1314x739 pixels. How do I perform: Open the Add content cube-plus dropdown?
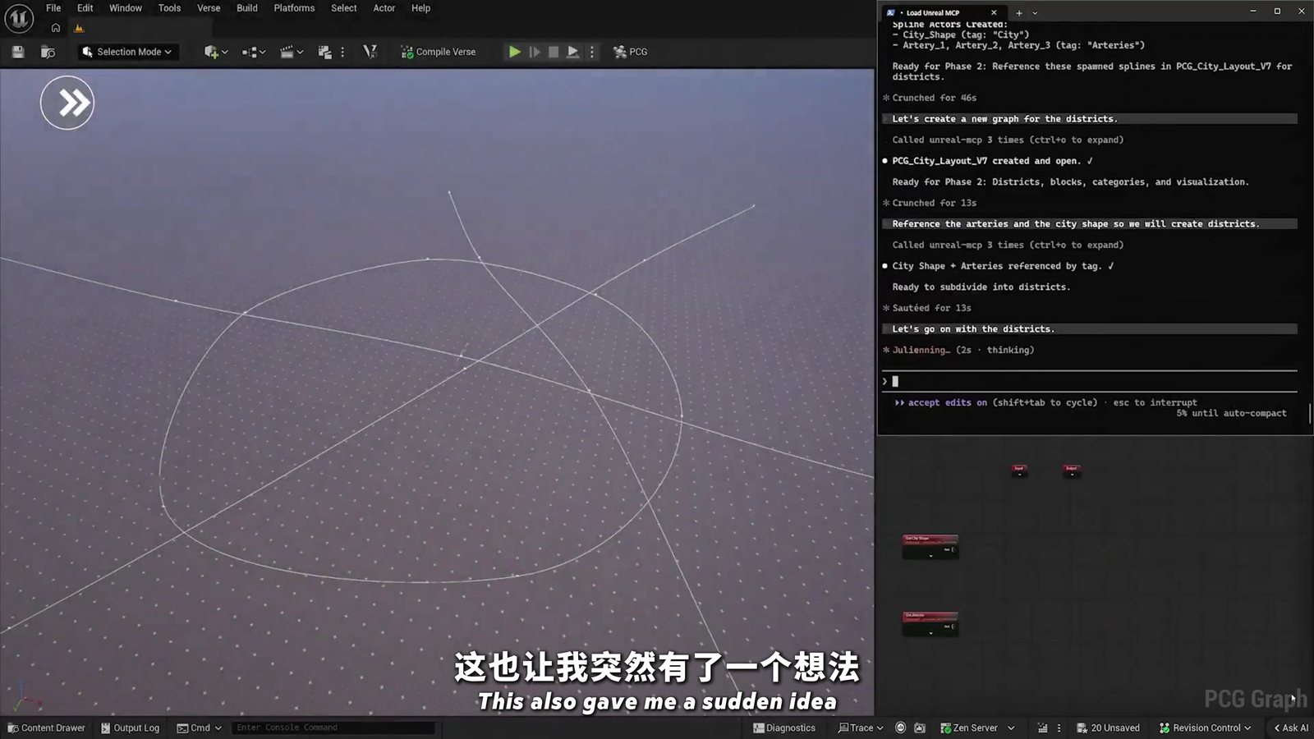click(216, 52)
